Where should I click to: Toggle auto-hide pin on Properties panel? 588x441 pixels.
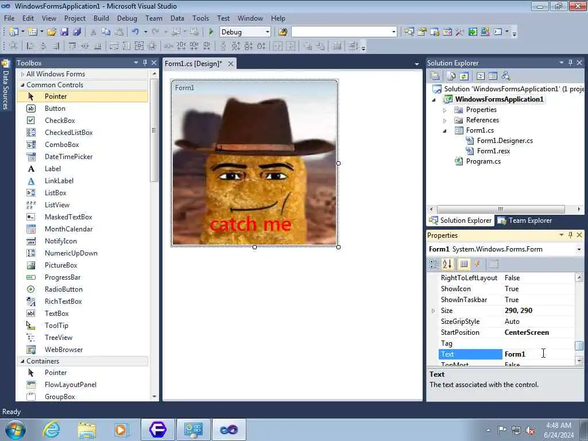pyautogui.click(x=570, y=235)
